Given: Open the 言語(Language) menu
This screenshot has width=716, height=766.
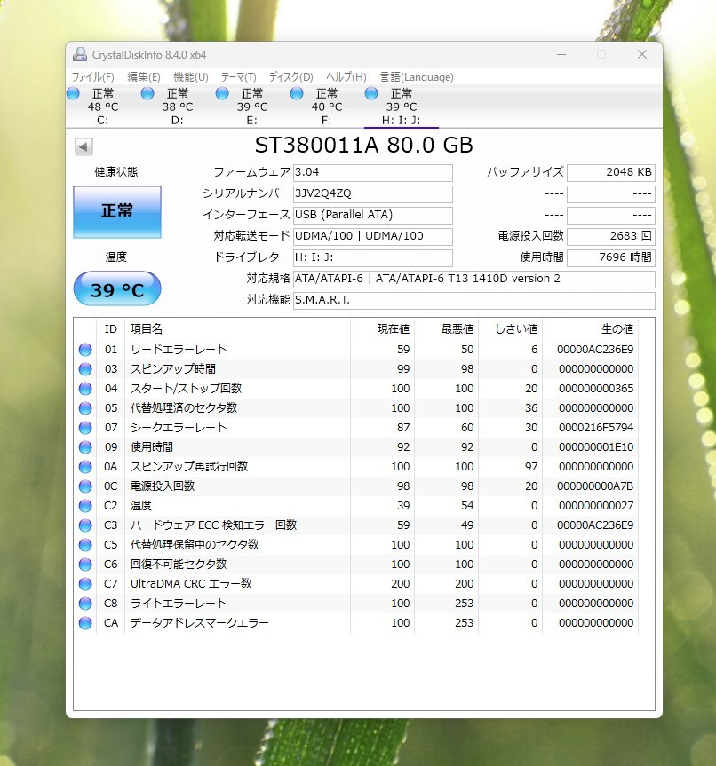Looking at the screenshot, I should pos(417,77).
